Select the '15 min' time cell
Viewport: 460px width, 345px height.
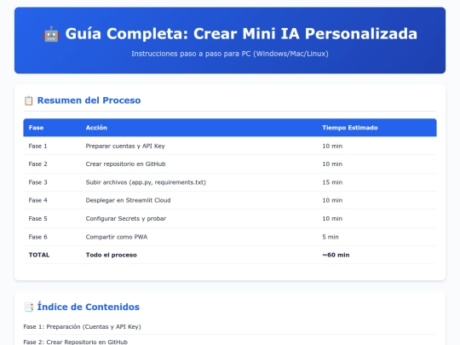332,182
